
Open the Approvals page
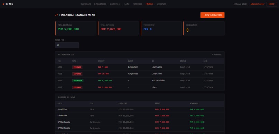click(162, 4)
